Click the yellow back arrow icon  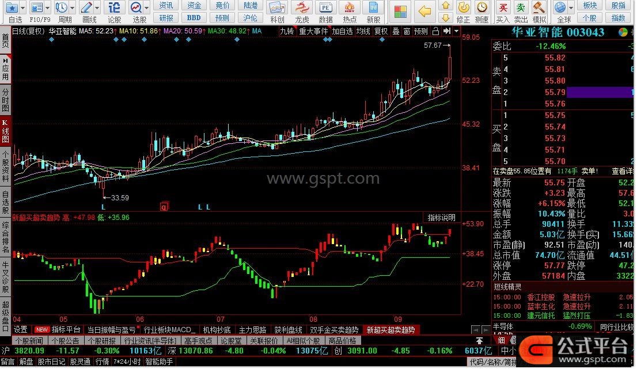click(x=424, y=12)
